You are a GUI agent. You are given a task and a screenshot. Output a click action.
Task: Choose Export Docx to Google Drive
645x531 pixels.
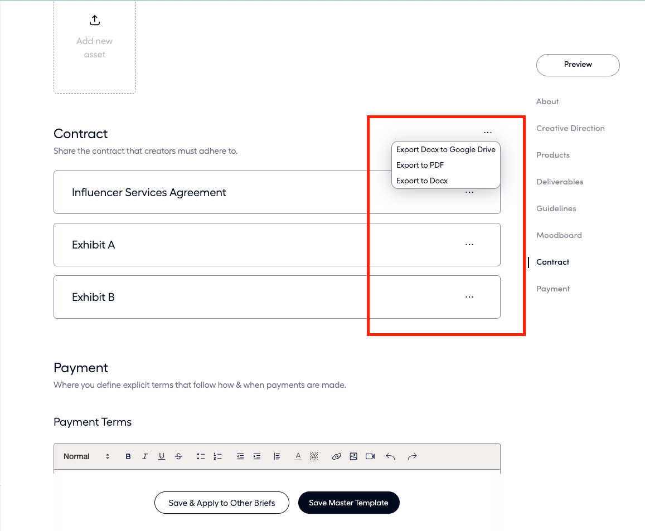coord(445,150)
